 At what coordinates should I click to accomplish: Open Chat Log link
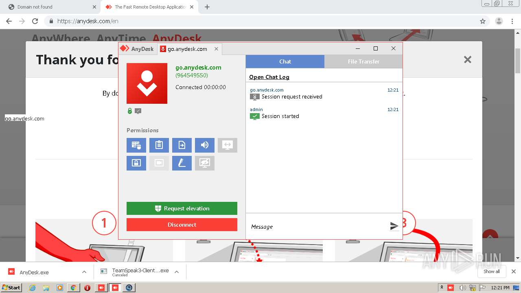pos(269,77)
